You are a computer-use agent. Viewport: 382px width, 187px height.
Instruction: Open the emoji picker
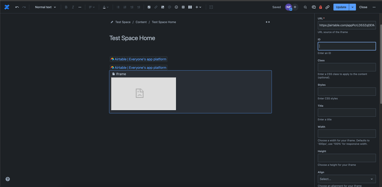[x=176, y=7]
